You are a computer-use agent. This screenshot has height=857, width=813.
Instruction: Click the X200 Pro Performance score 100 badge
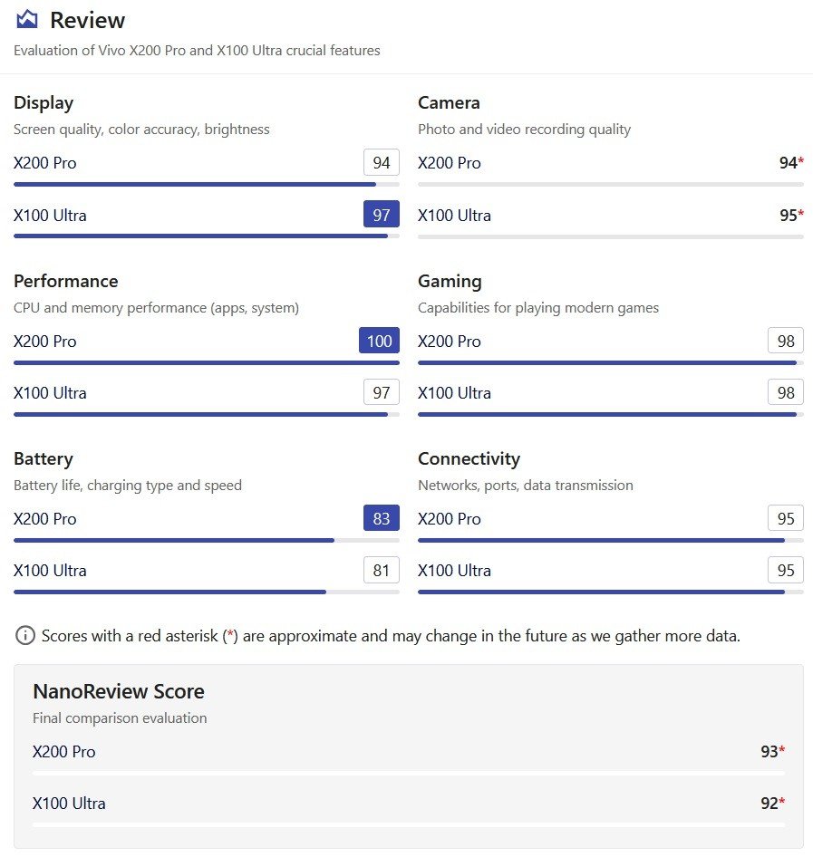click(x=379, y=342)
